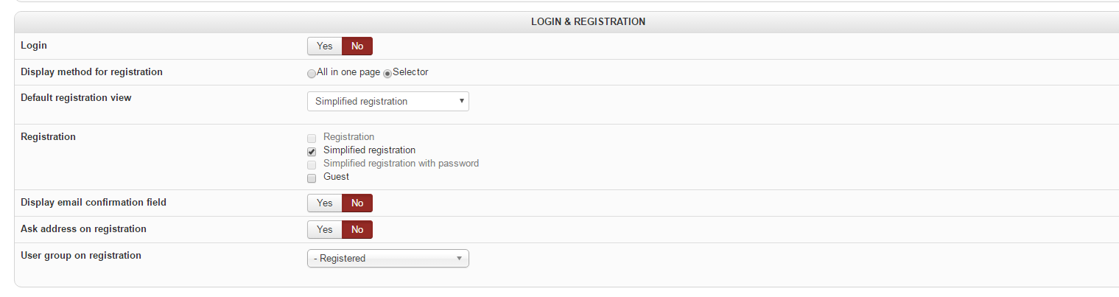Click the 'Guest' option label

tap(336, 177)
